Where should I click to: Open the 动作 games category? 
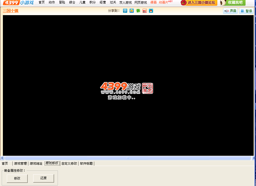(x=52, y=2)
